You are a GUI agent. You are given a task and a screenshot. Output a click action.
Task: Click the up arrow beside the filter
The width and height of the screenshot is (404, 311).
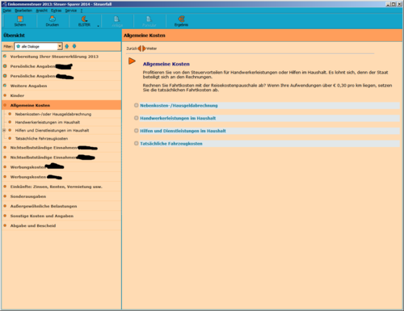(x=67, y=46)
